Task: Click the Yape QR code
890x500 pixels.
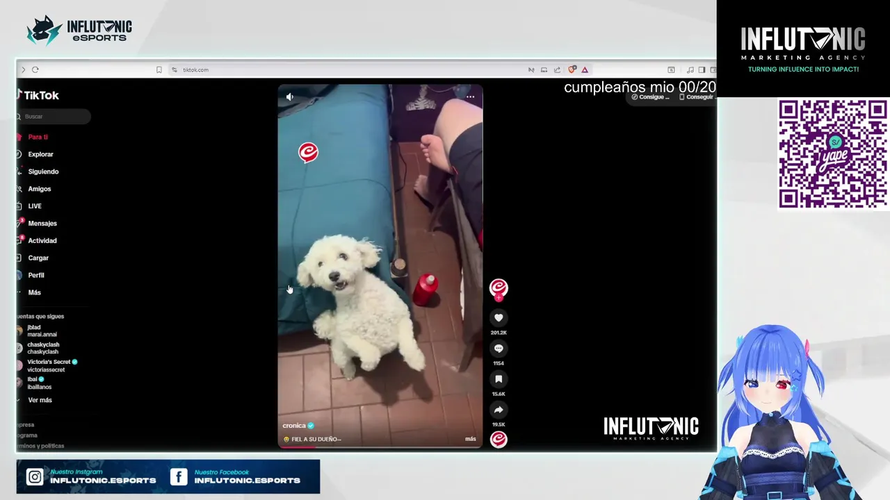Action: [x=833, y=154]
